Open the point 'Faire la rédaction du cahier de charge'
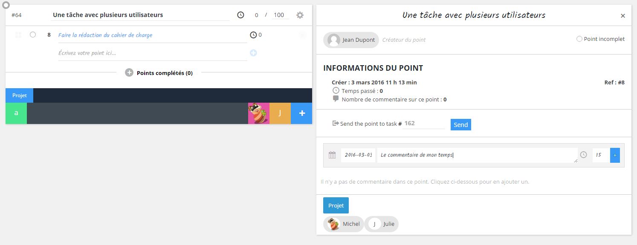This screenshot has height=245, width=637. (x=105, y=35)
